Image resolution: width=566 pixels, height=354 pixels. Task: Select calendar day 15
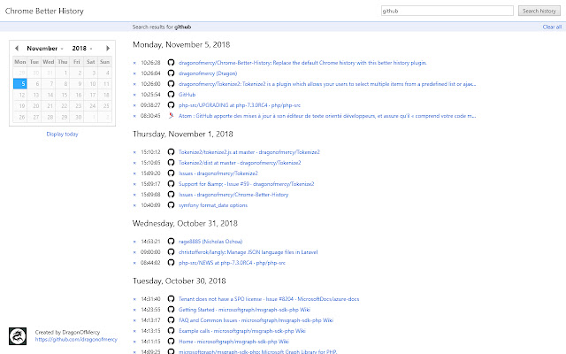point(63,95)
